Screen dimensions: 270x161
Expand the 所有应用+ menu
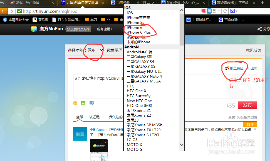pos(104,29)
